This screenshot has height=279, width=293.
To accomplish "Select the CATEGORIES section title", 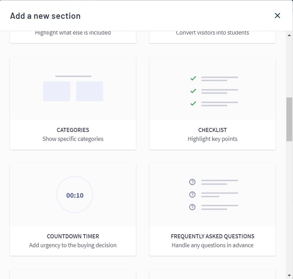I will 73,130.
